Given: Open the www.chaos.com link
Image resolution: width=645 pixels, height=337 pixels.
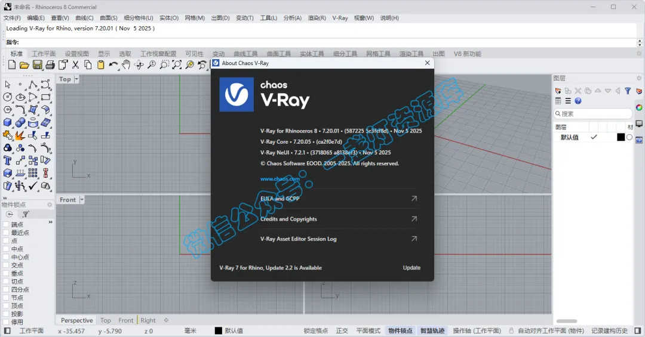Looking at the screenshot, I should 280,179.
